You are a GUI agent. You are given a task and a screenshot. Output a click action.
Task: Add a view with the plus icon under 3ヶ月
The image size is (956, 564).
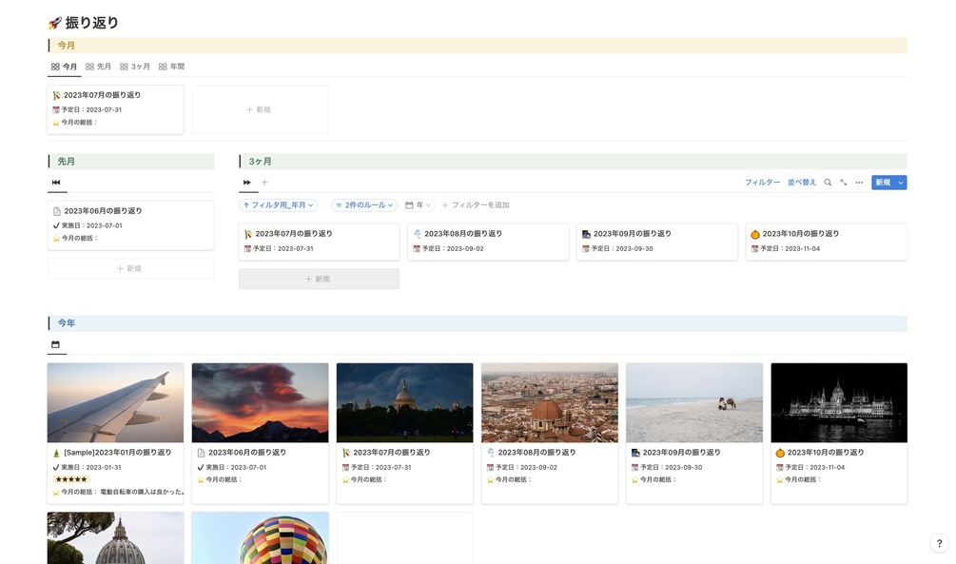pyautogui.click(x=264, y=183)
